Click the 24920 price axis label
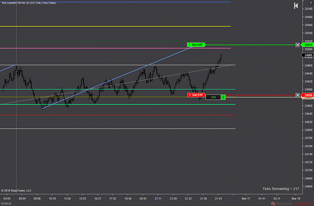The image size is (314, 206). tap(308, 81)
